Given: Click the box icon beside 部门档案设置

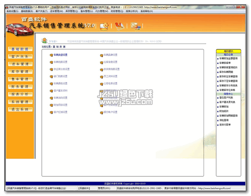Looking at the screenshot, I should click(51, 77).
